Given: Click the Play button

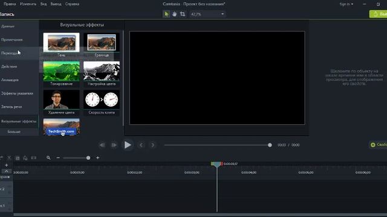Looking at the screenshot, I should point(128,145).
